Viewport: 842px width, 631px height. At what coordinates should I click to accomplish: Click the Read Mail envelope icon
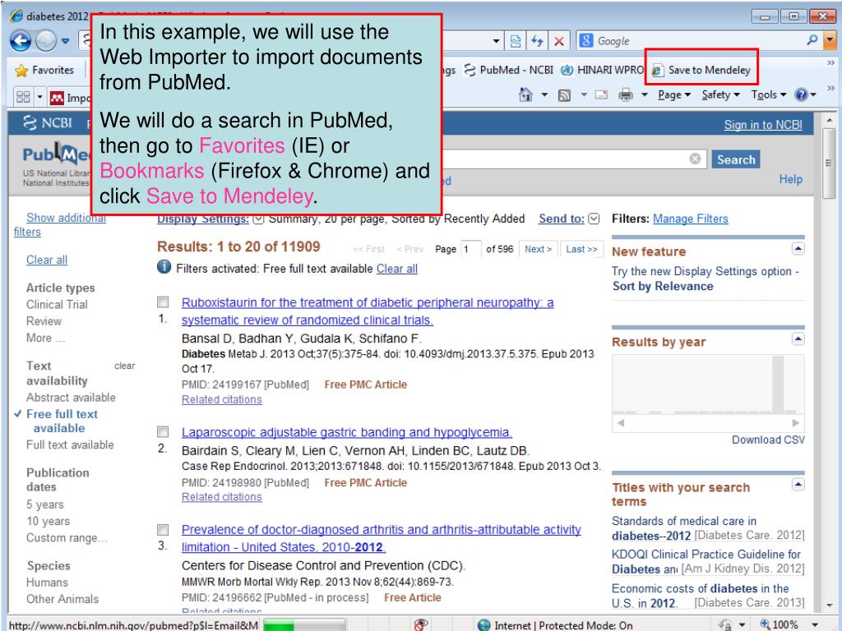(601, 95)
